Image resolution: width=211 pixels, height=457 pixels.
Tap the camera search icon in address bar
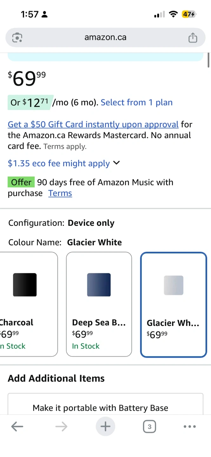17,38
